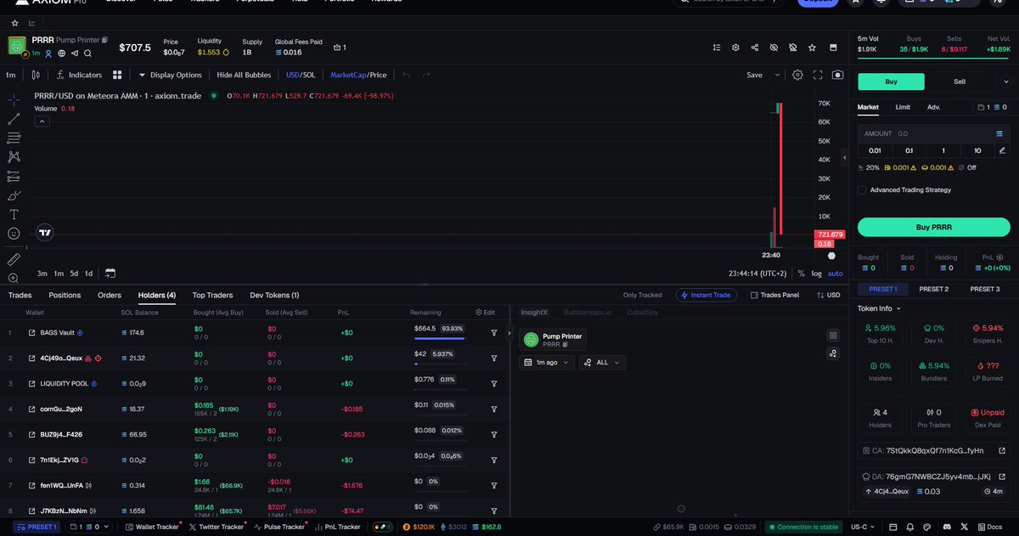
Task: Select the XABCD pattern tool
Action: click(x=14, y=156)
